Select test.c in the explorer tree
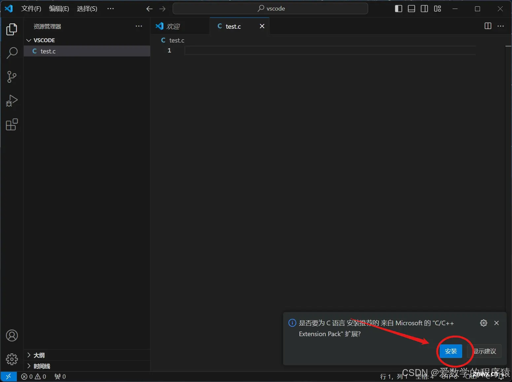Screen dimensions: 512x382 point(87,51)
